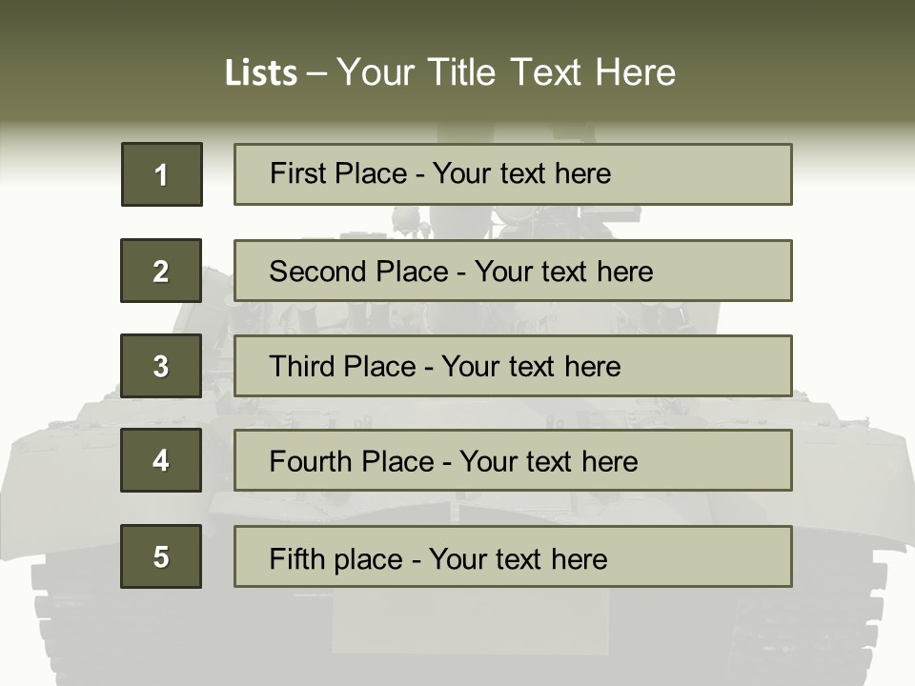Select the 'Third Place - Your text here' bar
Viewport: 915px width, 686px height.
click(x=513, y=366)
